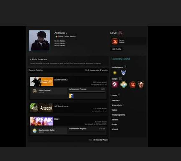181x161 pixels.
Task: Open the PEAK game banner
Action: (41, 121)
